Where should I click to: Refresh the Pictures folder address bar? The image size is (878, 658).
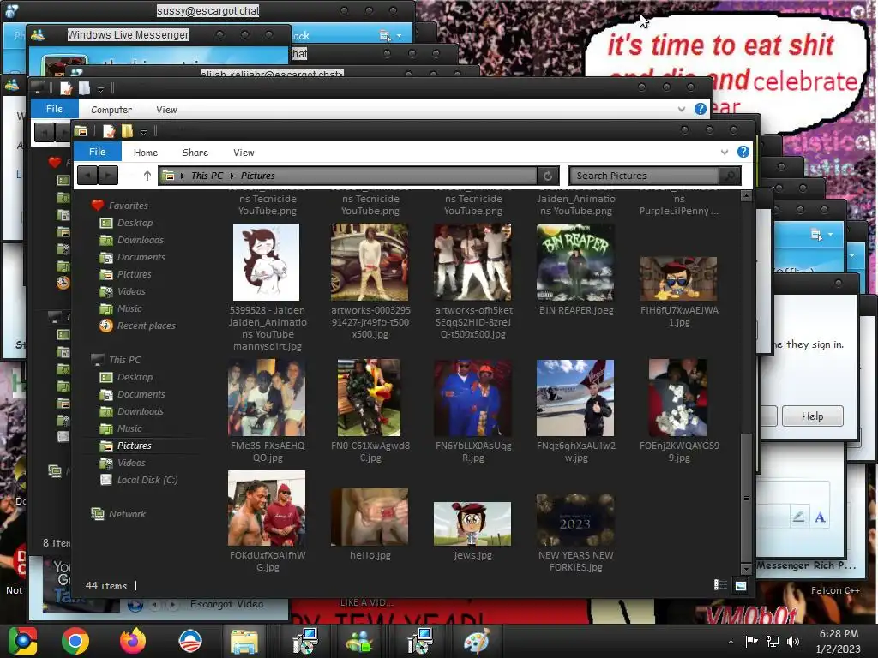tap(548, 176)
